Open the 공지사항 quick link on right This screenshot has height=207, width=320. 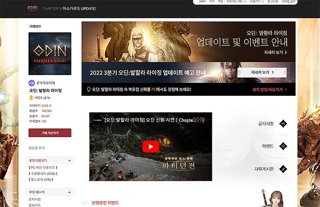[x=266, y=123]
